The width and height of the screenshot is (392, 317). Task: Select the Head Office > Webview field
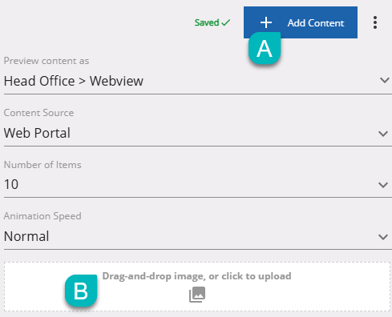198,81
